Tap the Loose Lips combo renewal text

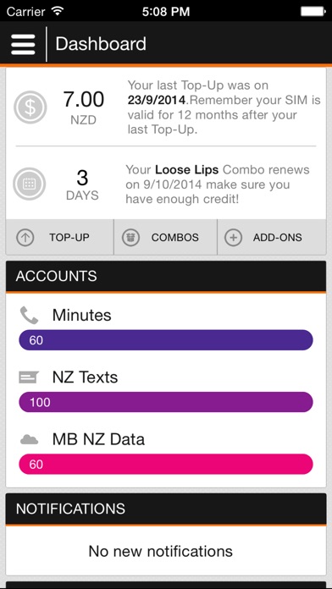[218, 184]
